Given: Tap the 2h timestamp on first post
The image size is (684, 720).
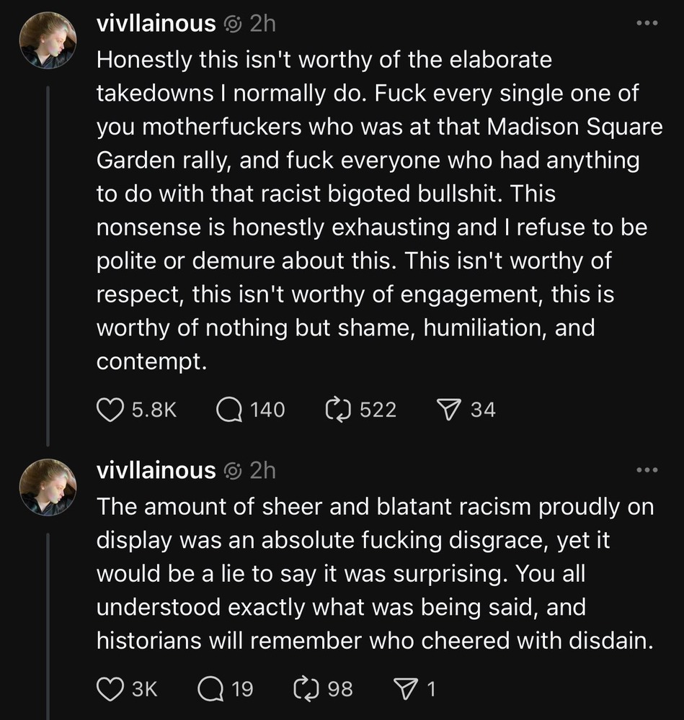Looking at the screenshot, I should click(x=262, y=24).
